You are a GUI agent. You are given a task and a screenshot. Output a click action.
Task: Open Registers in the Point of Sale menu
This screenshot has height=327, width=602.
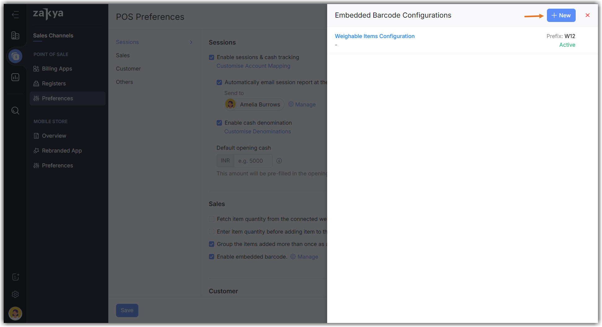(x=54, y=84)
